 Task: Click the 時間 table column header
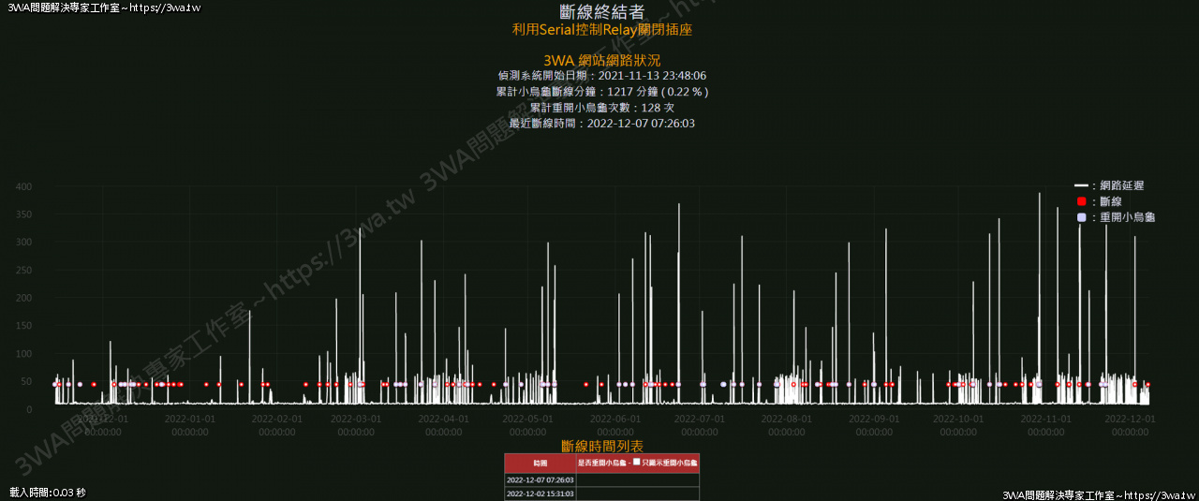[x=540, y=464]
